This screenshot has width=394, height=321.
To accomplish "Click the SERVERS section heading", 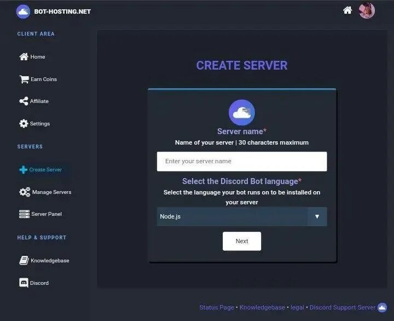I will pos(30,147).
